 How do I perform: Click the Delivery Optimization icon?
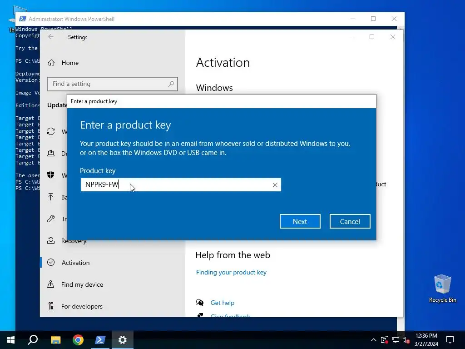[51, 153]
